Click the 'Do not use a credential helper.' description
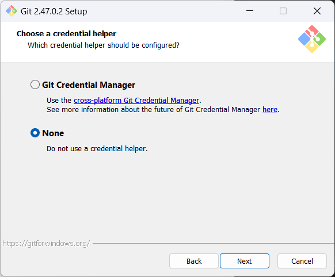The width and height of the screenshot is (335, 277). pyautogui.click(x=97, y=149)
